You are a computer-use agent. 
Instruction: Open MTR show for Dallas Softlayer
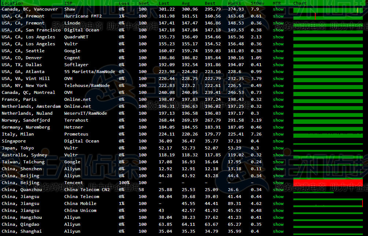[278, 65]
